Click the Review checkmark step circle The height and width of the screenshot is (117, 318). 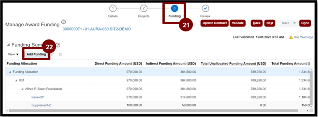pyautogui.click(x=205, y=8)
